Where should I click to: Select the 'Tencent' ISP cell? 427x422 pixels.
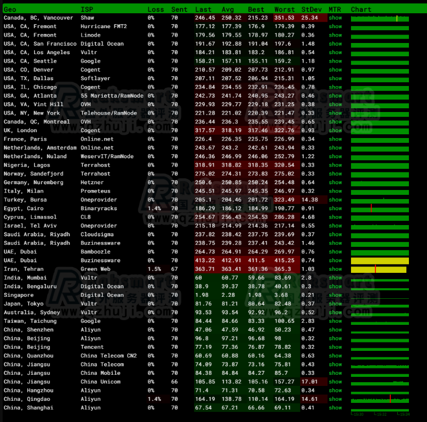pyautogui.click(x=92, y=347)
